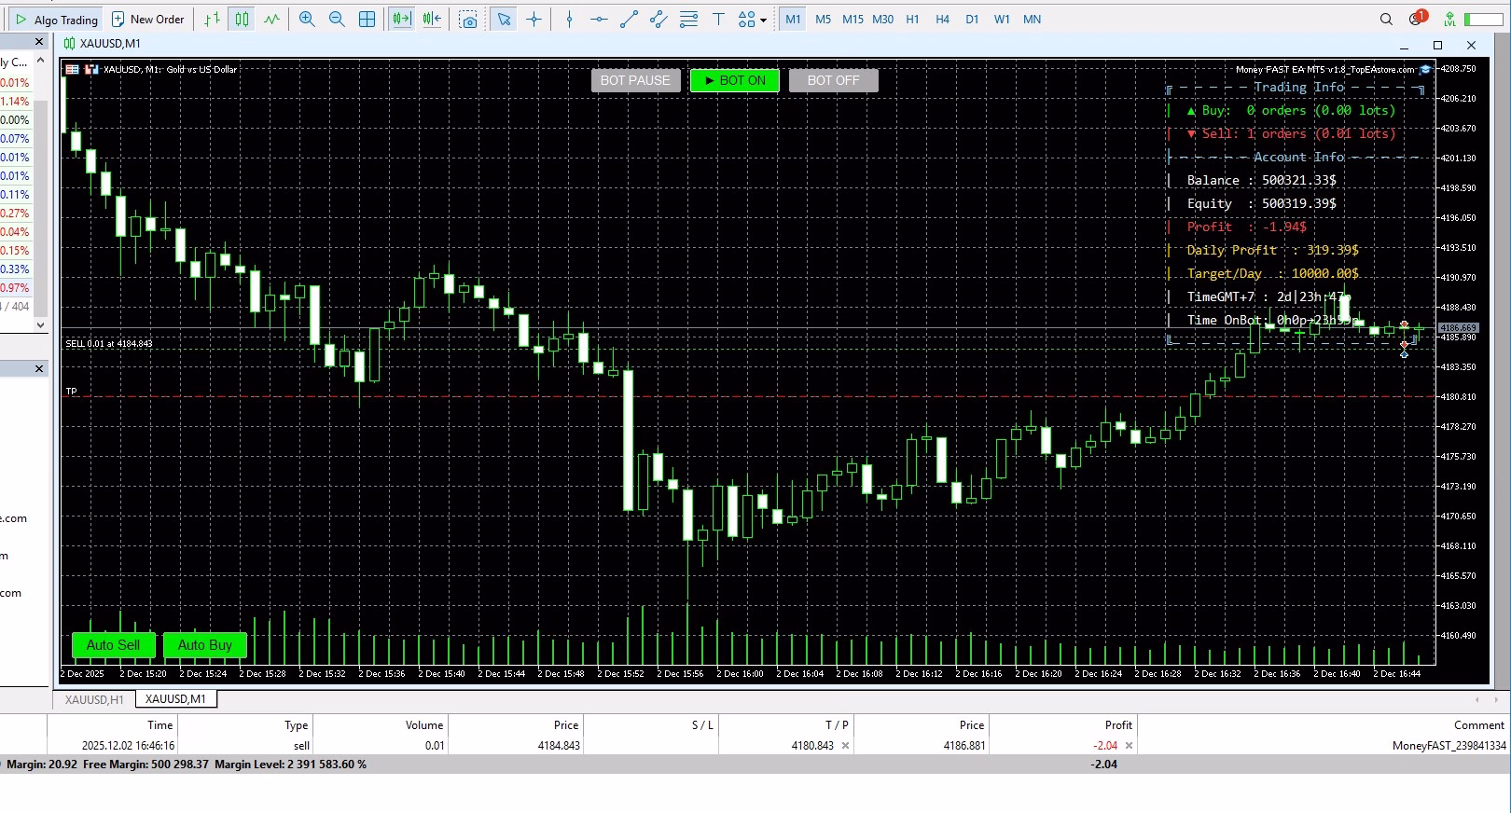Viewport: 1511px width, 813px height.
Task: Click the Auto Sell button
Action: [113, 645]
